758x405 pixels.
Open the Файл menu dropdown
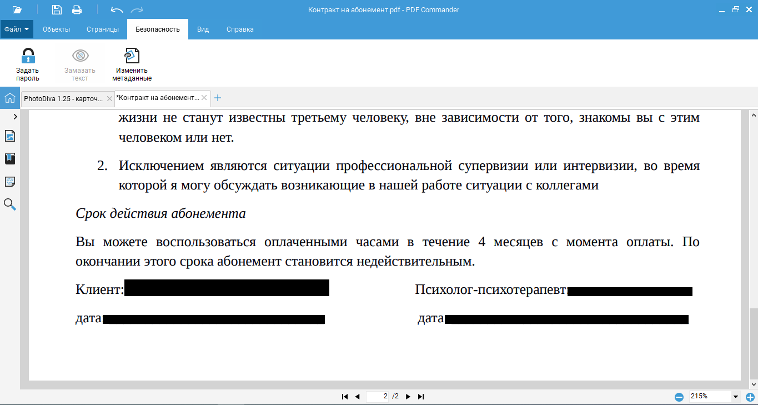[17, 29]
